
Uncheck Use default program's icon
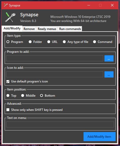click(x=8, y=82)
